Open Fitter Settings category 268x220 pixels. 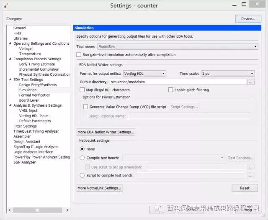[x=25, y=126]
